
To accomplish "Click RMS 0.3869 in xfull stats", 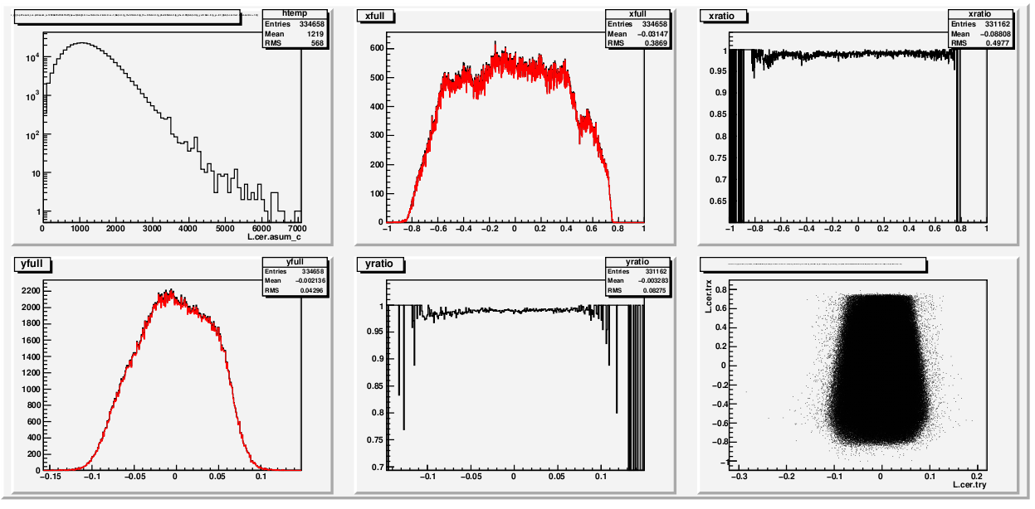I will click(637, 43).
